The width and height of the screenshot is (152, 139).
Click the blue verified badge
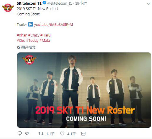click(44, 3)
